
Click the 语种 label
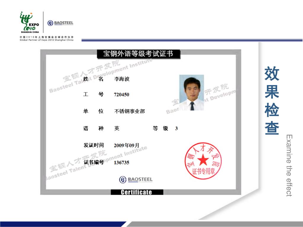[x=93, y=128]
